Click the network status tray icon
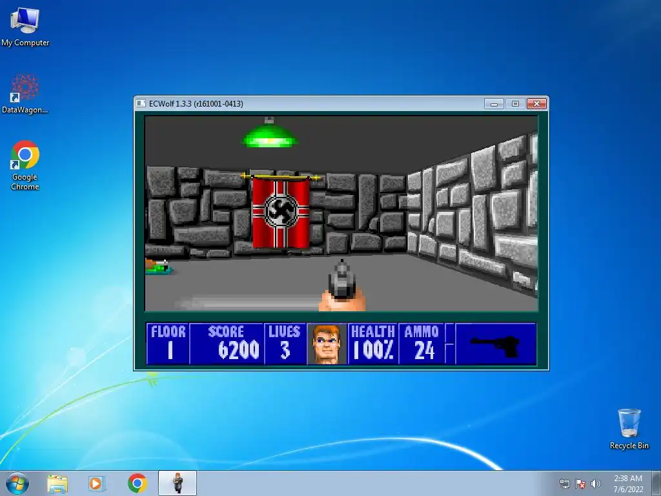Screen dimensions: 661x496 coord(564,484)
